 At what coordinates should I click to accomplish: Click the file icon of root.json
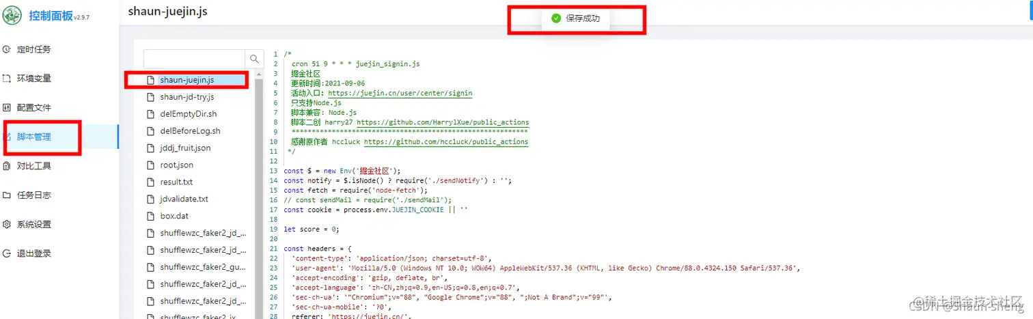click(x=151, y=165)
